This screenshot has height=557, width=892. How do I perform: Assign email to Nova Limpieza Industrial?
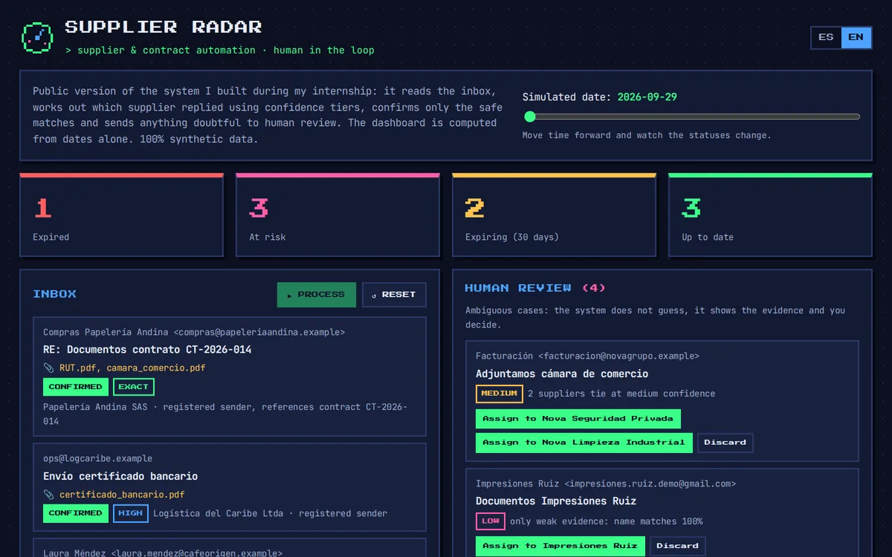584,443
